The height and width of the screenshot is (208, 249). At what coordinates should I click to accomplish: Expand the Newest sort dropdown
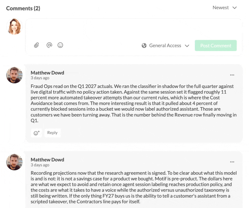[225, 8]
